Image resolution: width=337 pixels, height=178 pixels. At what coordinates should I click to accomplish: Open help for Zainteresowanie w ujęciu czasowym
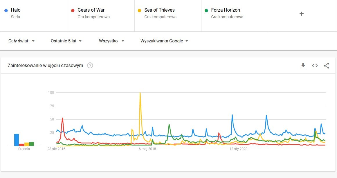tap(90, 66)
